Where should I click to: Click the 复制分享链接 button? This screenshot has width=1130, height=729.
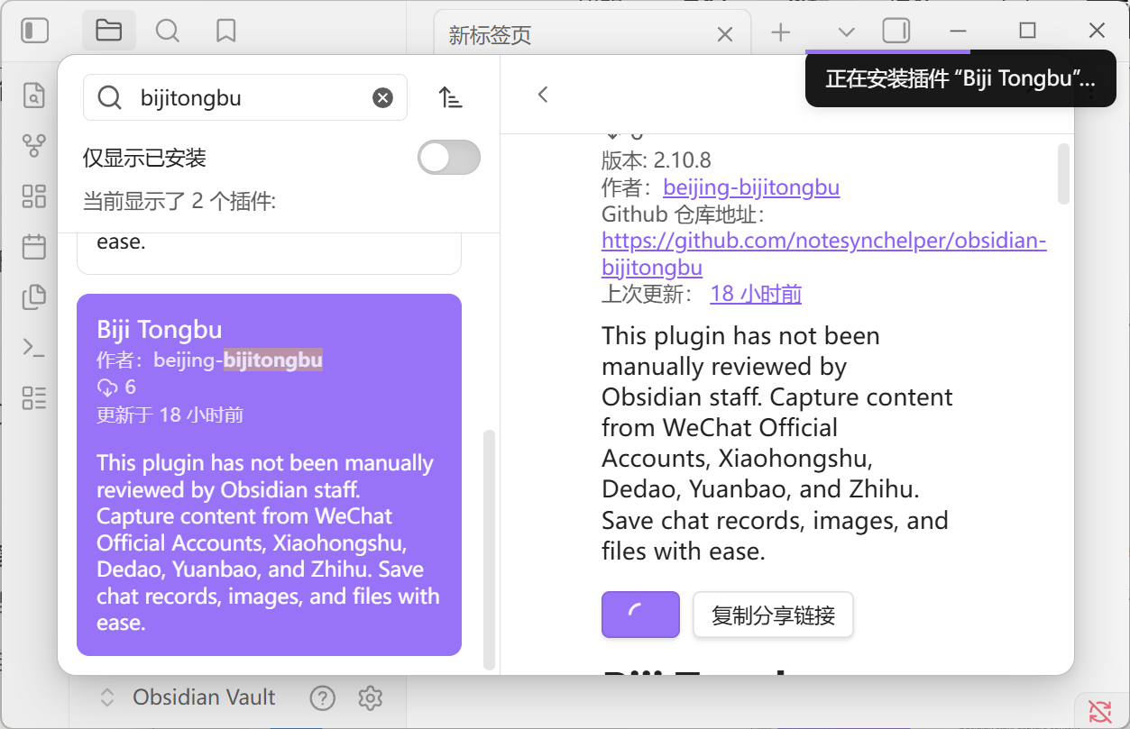click(773, 615)
